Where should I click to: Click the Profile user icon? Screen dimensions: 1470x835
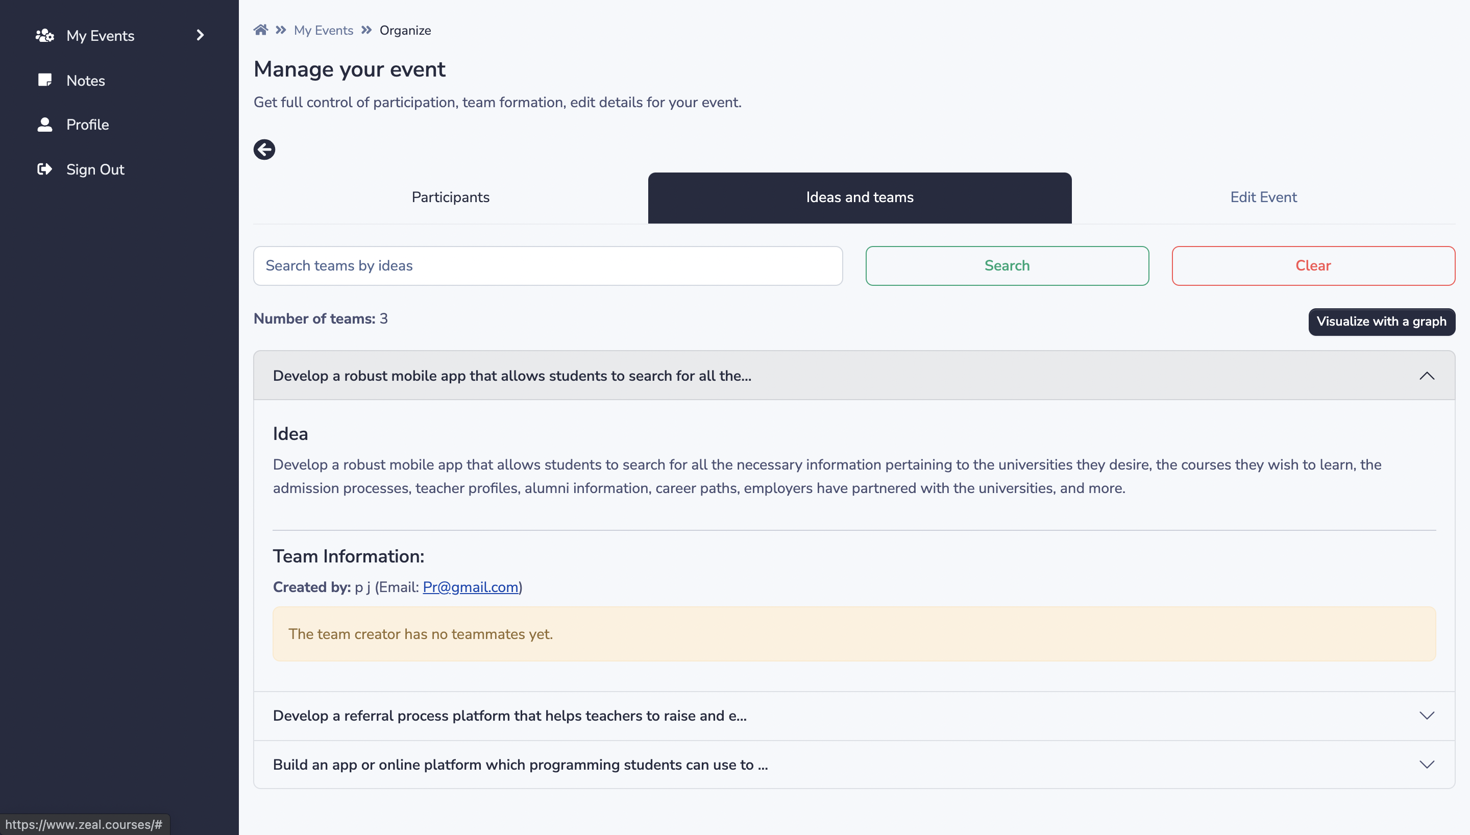point(45,125)
